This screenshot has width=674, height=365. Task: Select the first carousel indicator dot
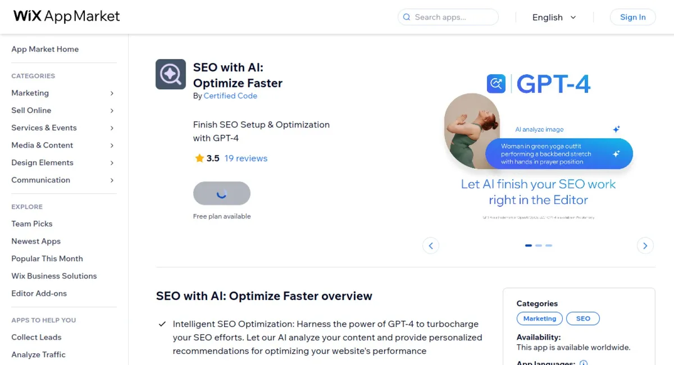(x=528, y=245)
